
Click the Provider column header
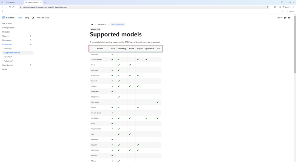(x=100, y=49)
